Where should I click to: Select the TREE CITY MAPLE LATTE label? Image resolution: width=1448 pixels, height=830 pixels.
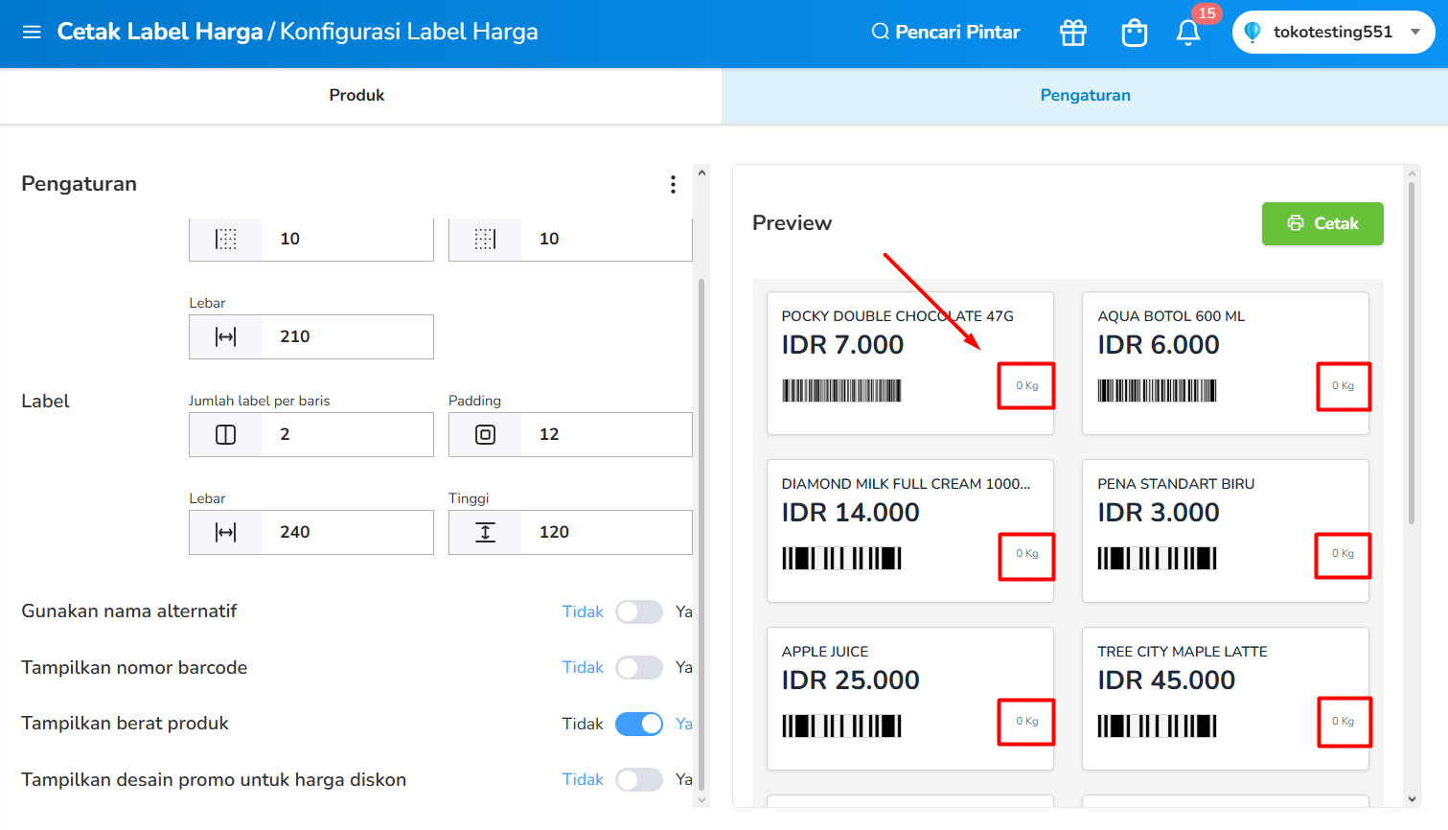pos(1226,699)
